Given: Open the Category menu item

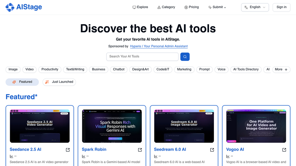Looking at the screenshot, I should pyautogui.click(x=166, y=7).
